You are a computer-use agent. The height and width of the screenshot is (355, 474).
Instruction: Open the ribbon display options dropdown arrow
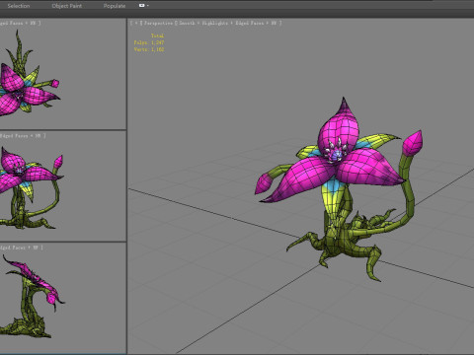(148, 6)
